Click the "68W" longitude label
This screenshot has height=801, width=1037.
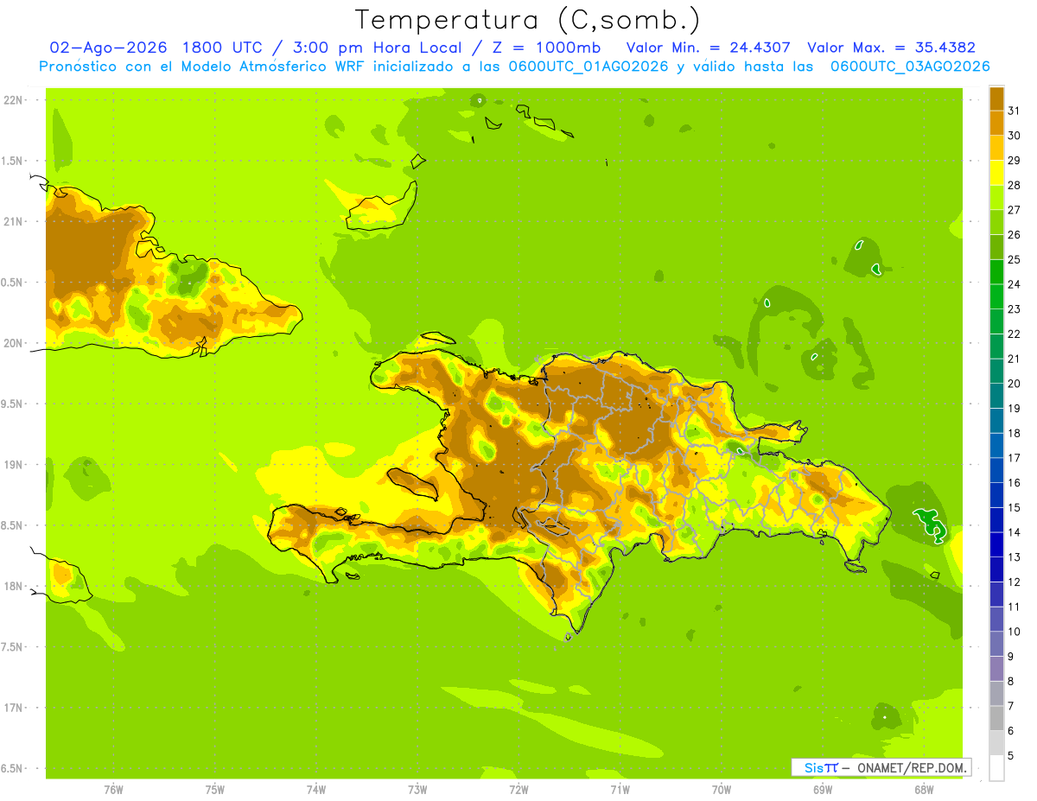click(x=924, y=790)
